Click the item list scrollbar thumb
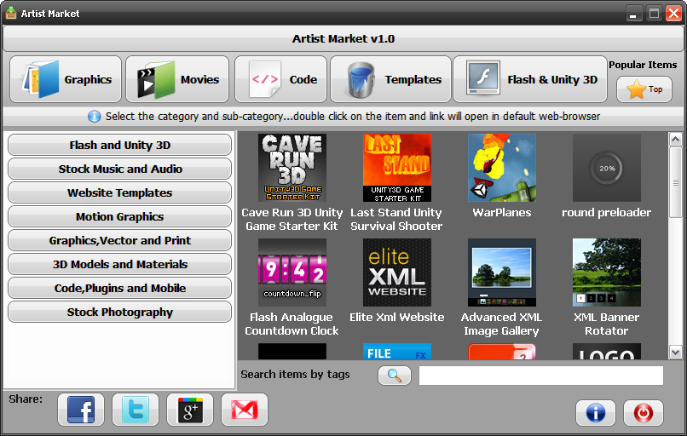The image size is (687, 436). [675, 182]
